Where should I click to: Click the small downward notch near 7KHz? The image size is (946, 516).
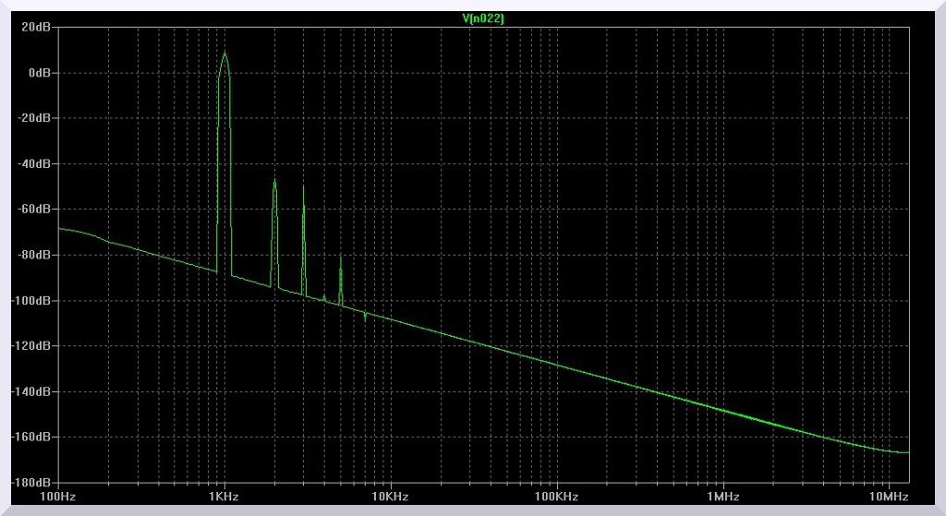[x=365, y=318]
